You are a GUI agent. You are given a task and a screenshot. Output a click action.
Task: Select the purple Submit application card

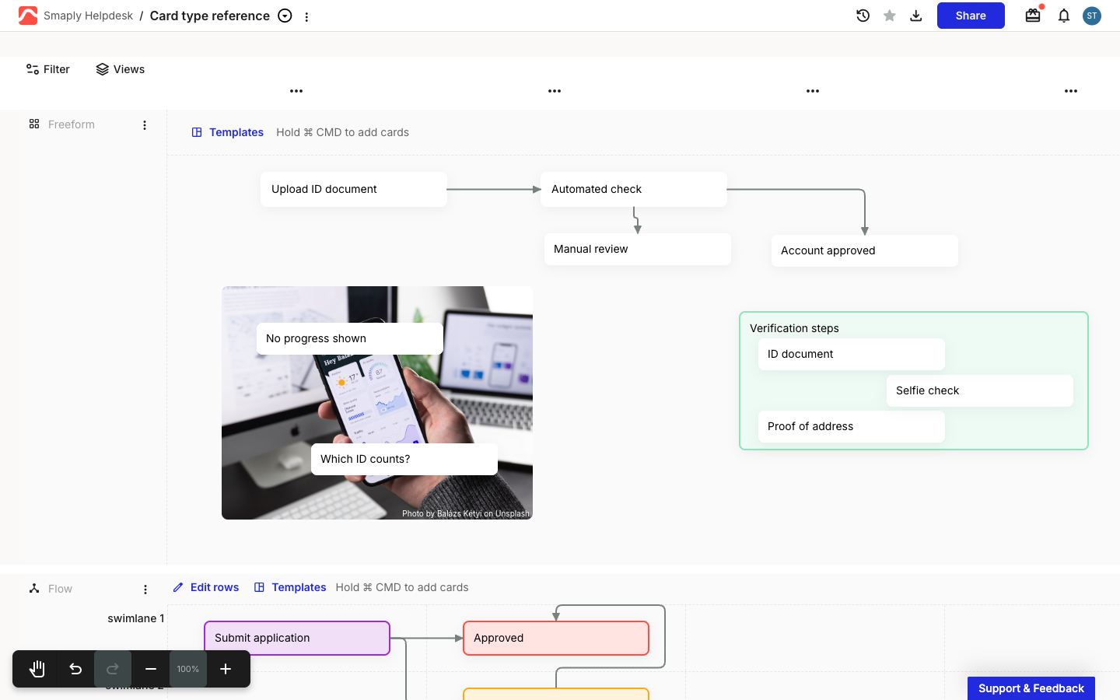(x=297, y=638)
